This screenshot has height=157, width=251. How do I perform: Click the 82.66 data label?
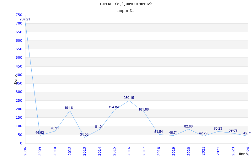pyautogui.click(x=189, y=127)
